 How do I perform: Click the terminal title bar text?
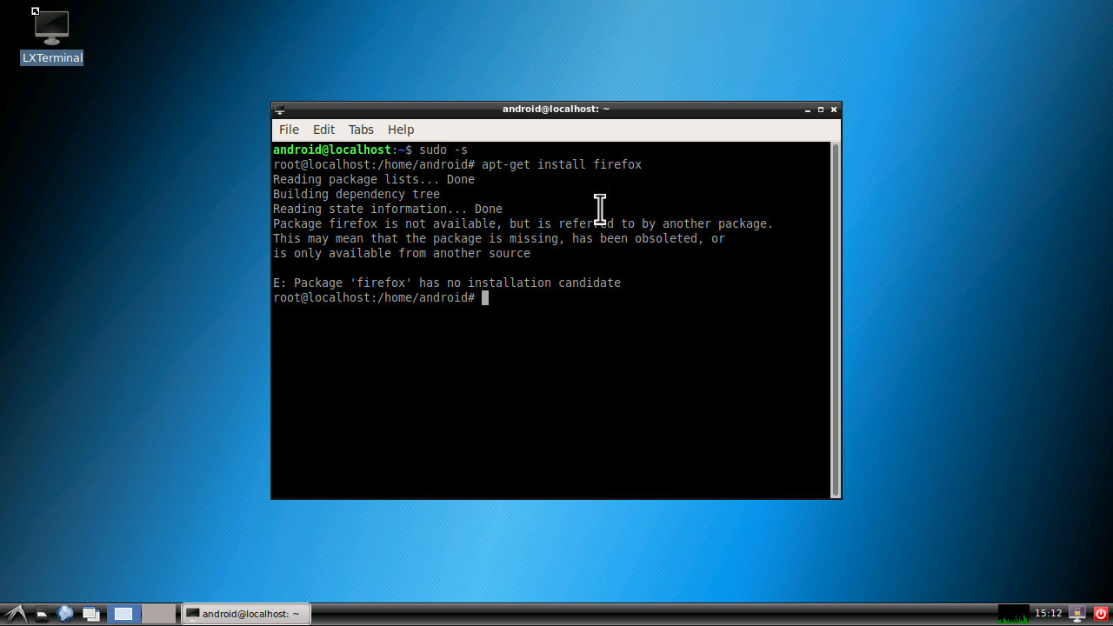coord(556,109)
